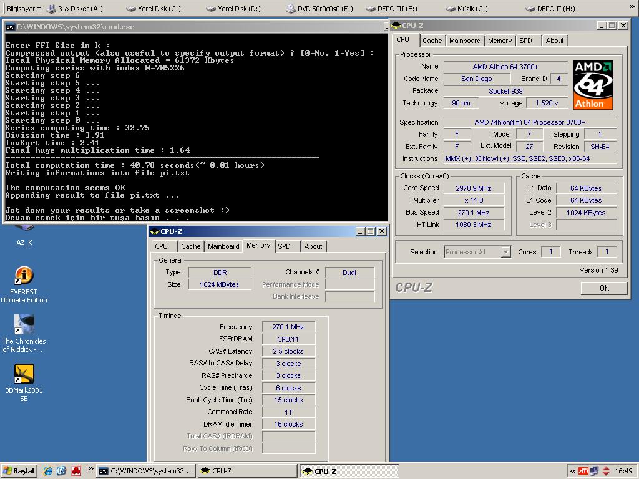639x479 pixels.
Task: Switch to cmd.exe taskbar button
Action: pyautogui.click(x=147, y=471)
